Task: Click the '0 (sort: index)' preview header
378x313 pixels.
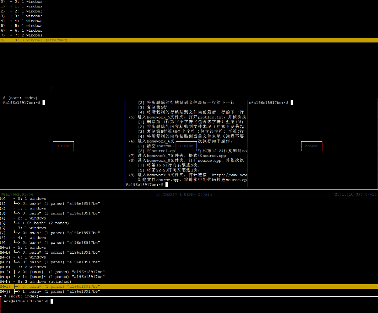Action: pos(21,296)
